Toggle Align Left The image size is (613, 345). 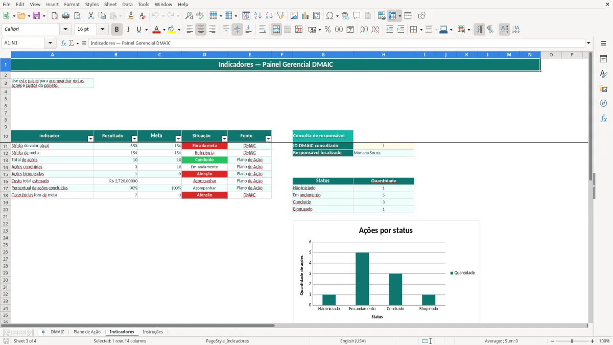pos(190,30)
